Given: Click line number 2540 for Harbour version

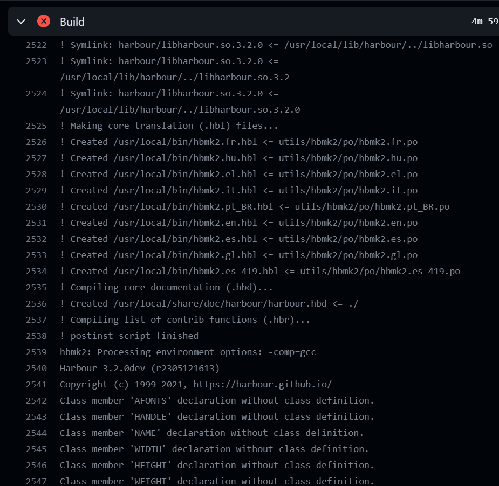Looking at the screenshot, I should pyautogui.click(x=36, y=368).
